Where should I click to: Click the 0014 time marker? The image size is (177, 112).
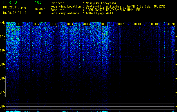coord(70,24)
